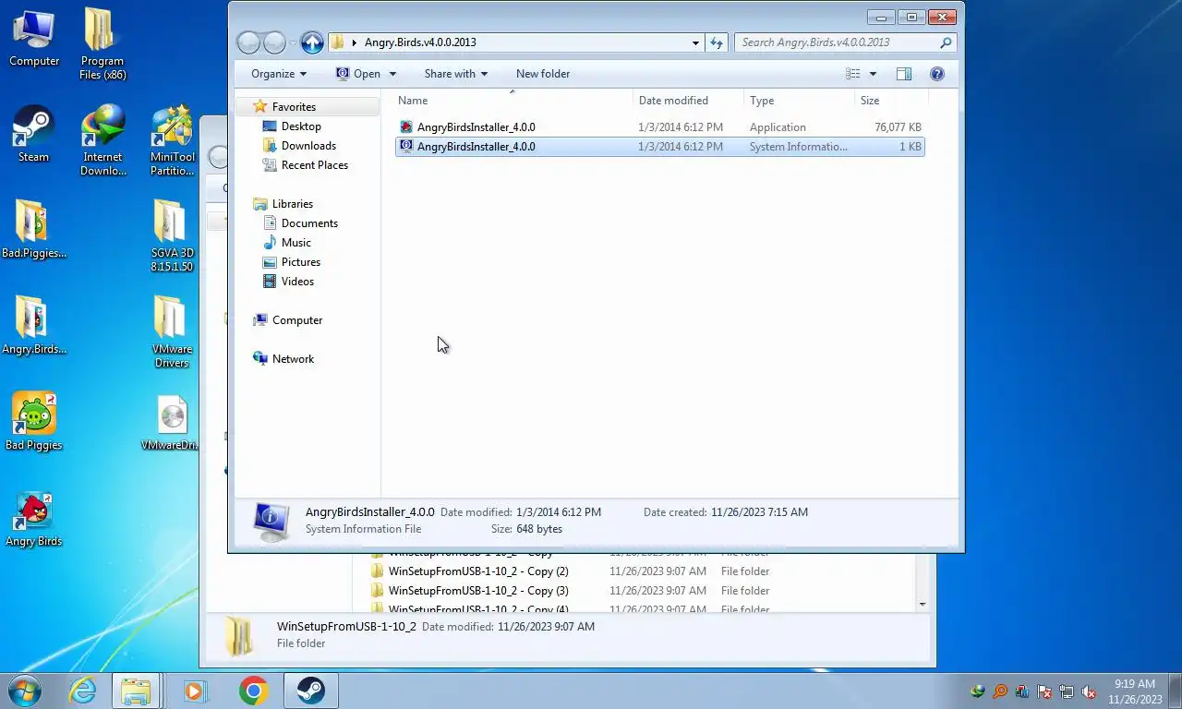Image resolution: width=1182 pixels, height=709 pixels.
Task: Select the Bad.Piggies desktop folder
Action: pos(34,229)
